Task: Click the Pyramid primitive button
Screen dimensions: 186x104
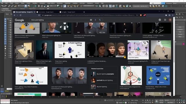Action: coord(180,34)
